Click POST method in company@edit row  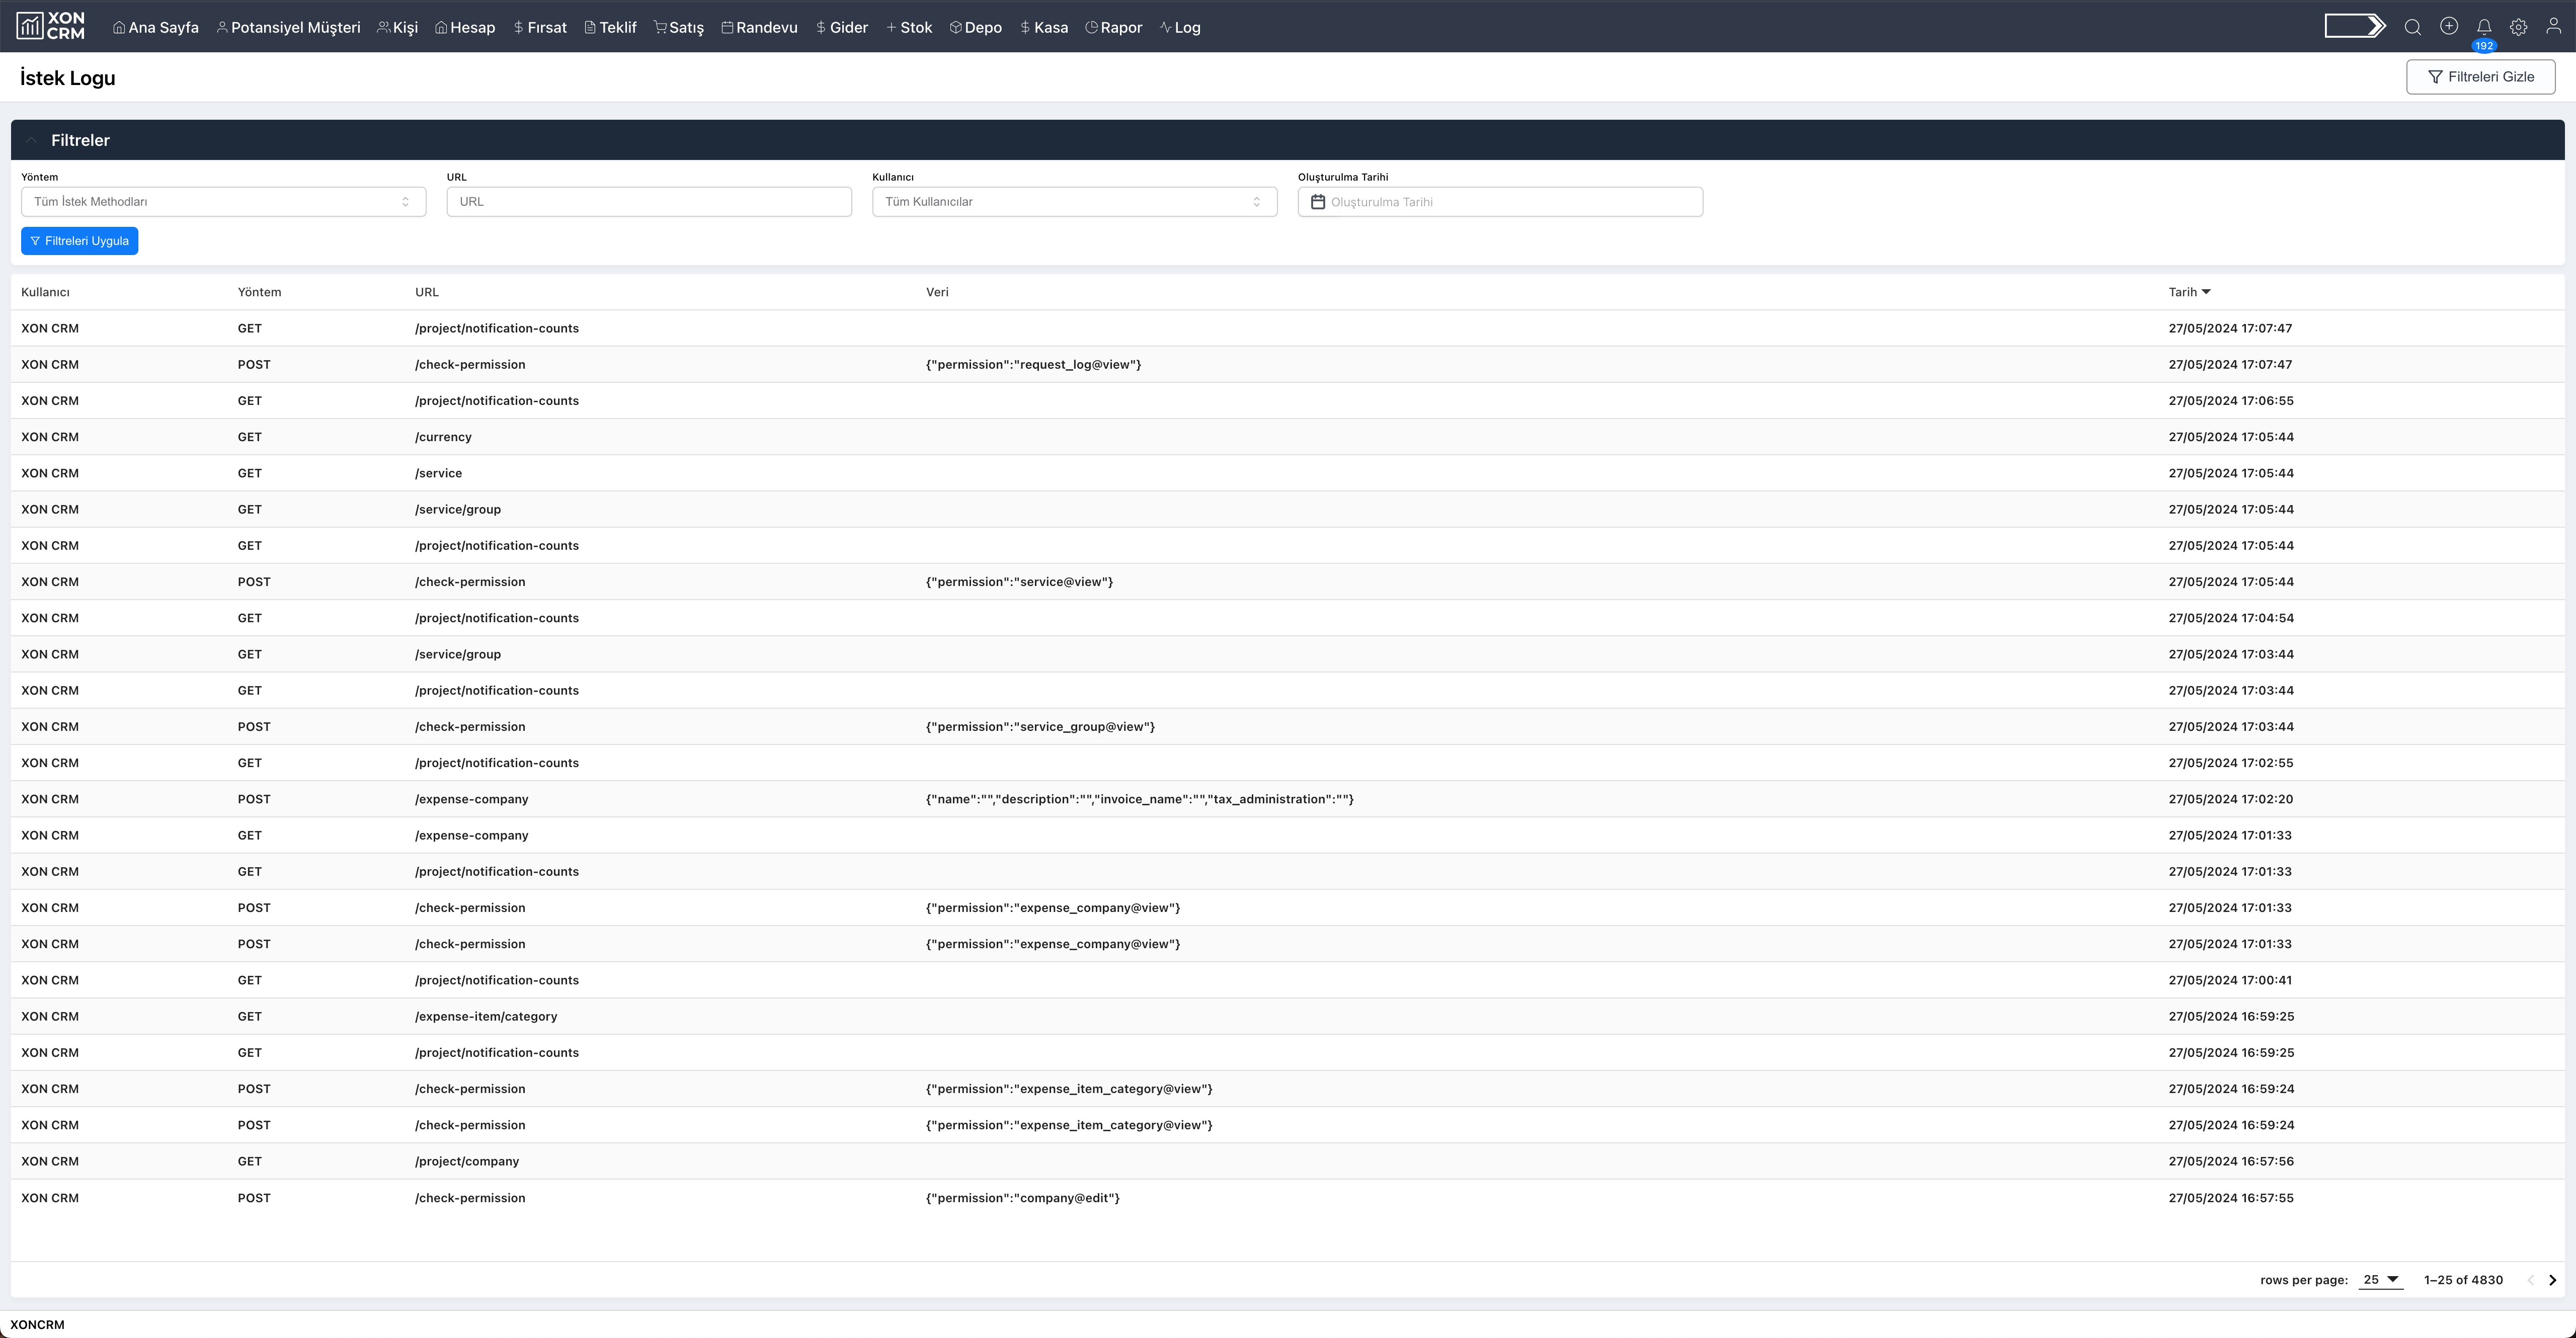coord(254,1198)
